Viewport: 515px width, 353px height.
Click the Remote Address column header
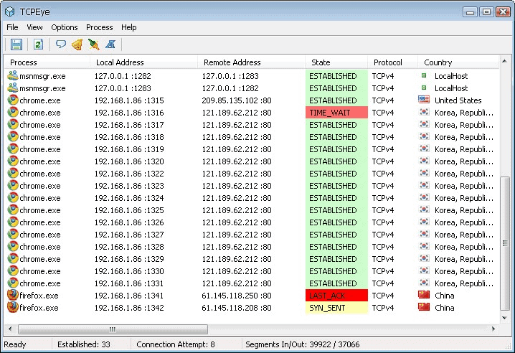click(x=251, y=62)
